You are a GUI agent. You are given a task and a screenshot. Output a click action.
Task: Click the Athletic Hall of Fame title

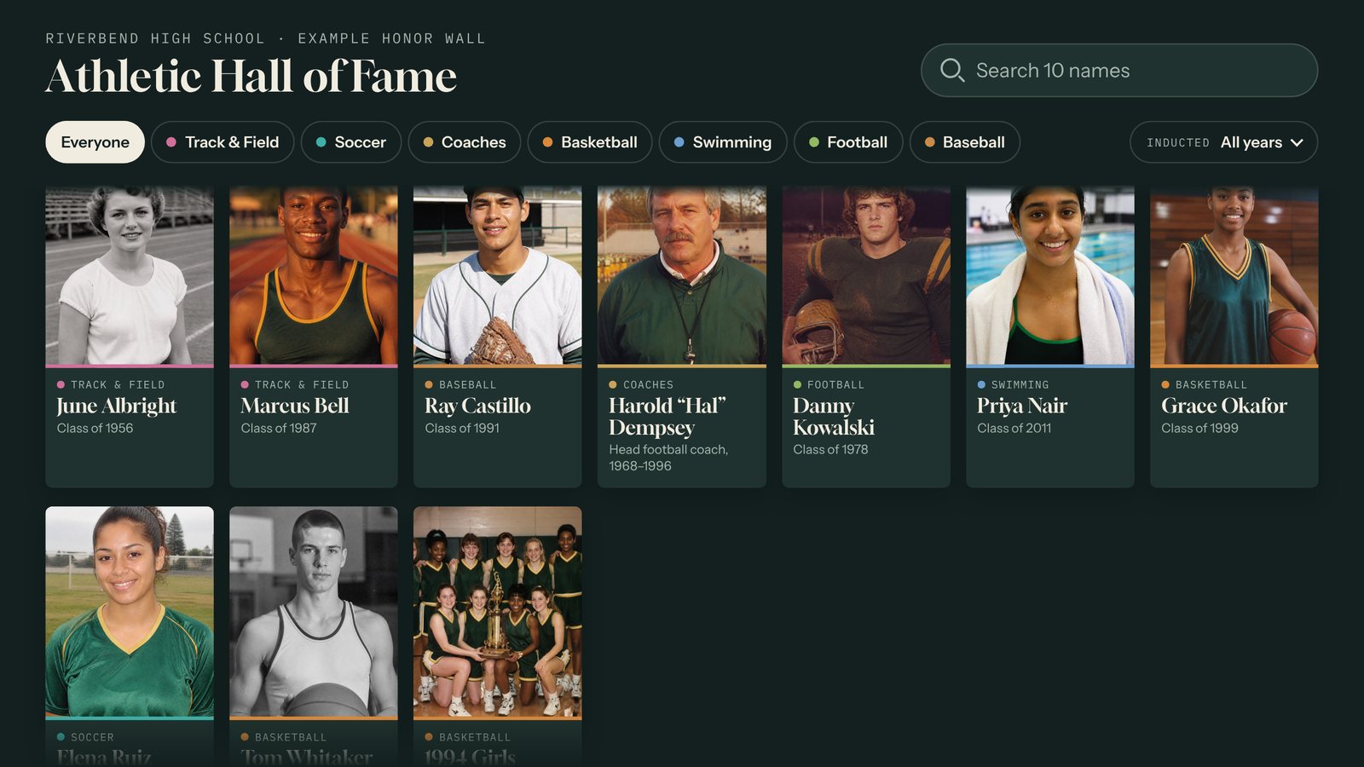[251, 76]
